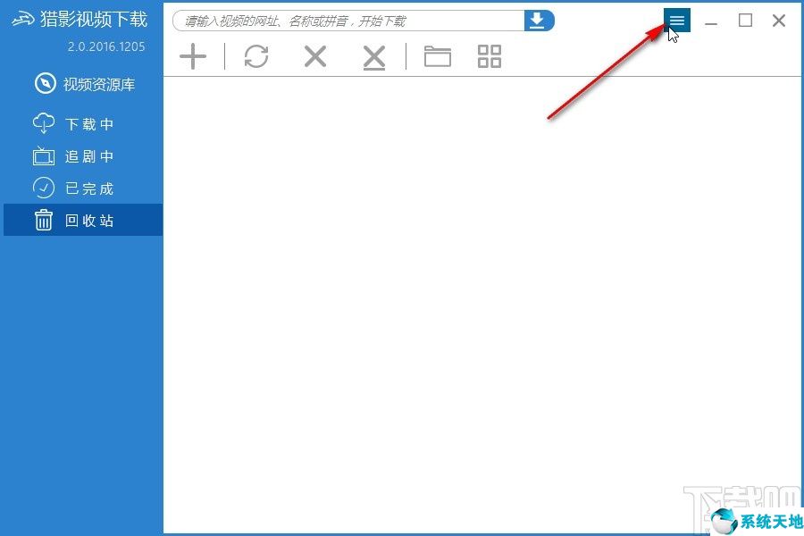This screenshot has height=536, width=804.
Task: Click the TV icon beside 追剧中
Action: coord(44,156)
